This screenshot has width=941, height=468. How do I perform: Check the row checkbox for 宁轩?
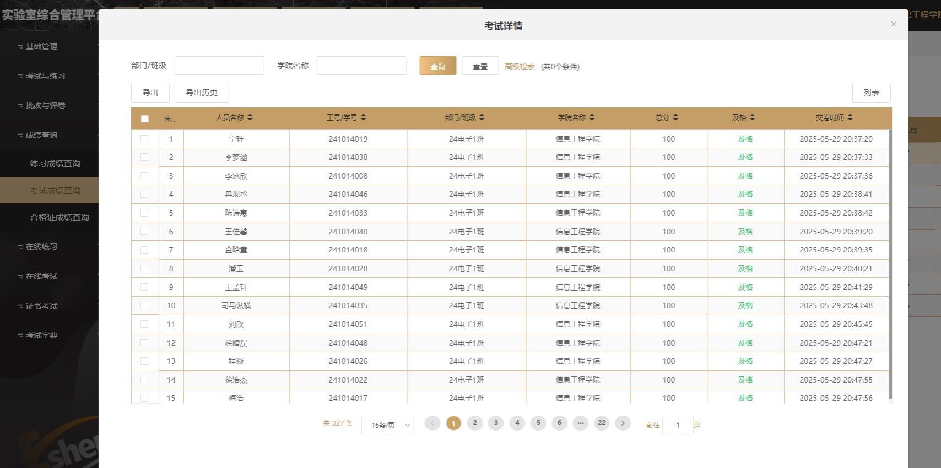pos(144,139)
